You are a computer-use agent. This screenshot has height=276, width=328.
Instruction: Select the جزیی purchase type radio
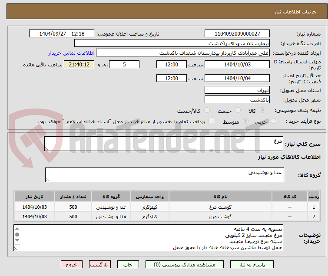coord(273,121)
